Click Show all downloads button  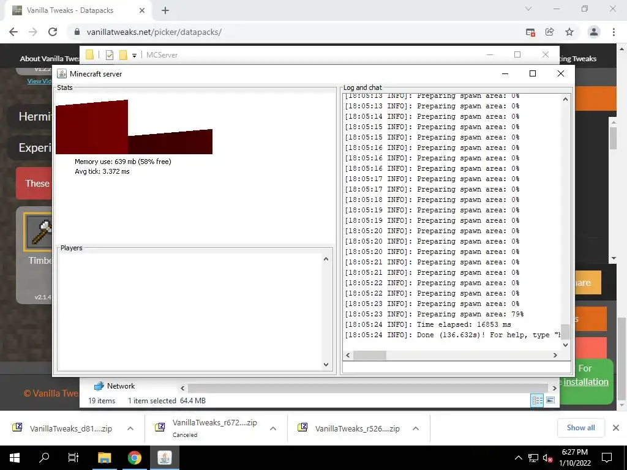click(x=580, y=428)
